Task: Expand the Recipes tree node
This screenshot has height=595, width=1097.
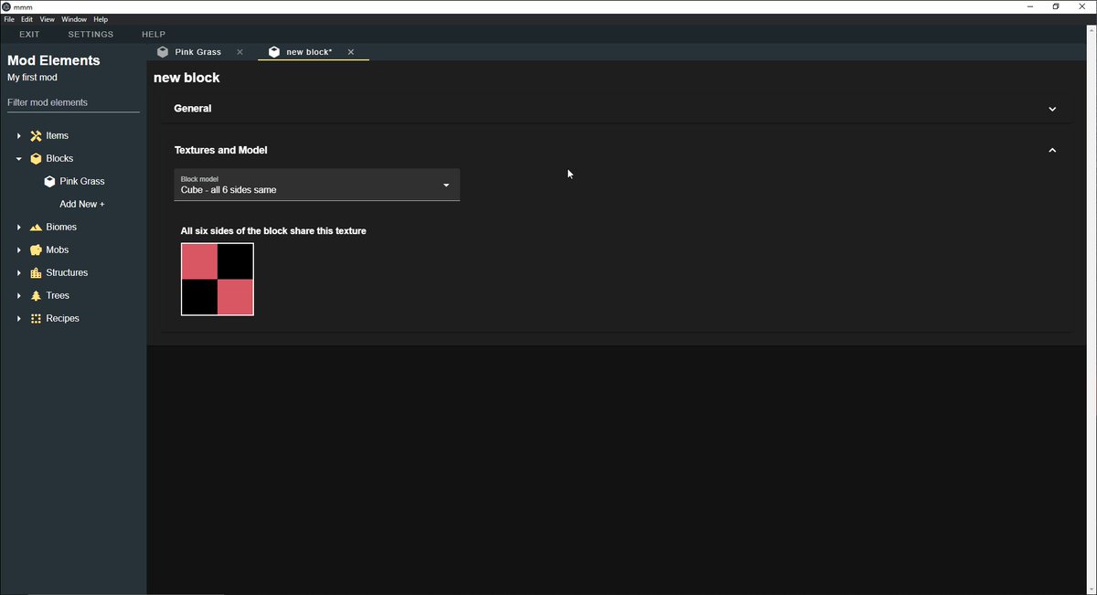Action: click(18, 318)
